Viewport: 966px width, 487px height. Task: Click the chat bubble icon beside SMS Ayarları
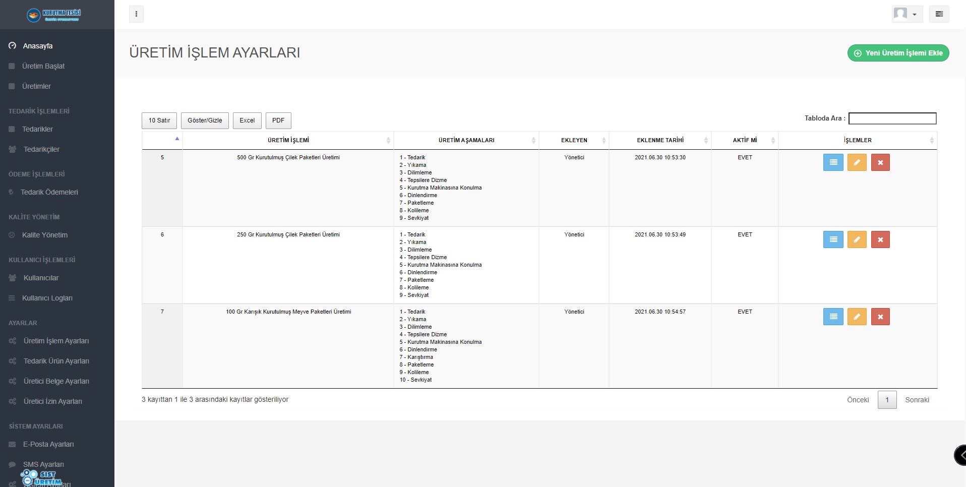pyautogui.click(x=12, y=464)
